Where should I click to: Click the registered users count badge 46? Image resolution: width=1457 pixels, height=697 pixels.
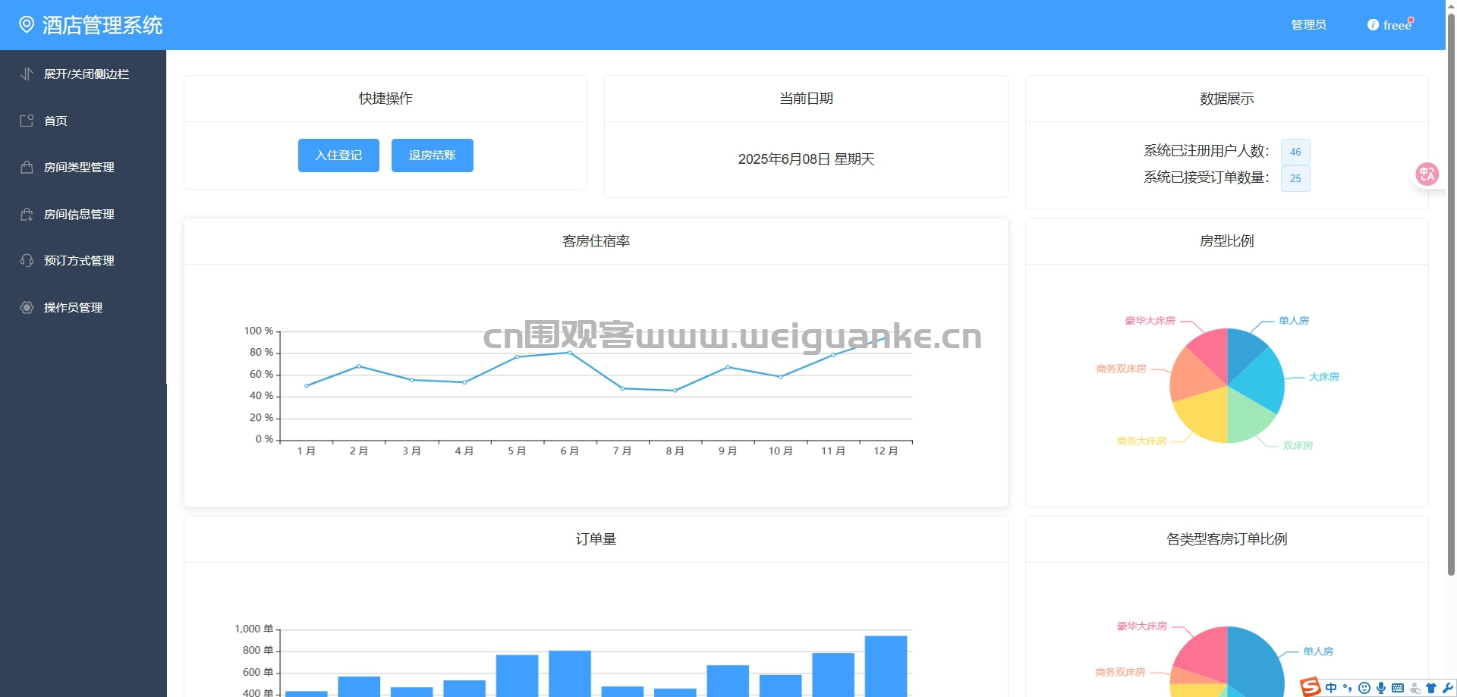click(x=1295, y=152)
